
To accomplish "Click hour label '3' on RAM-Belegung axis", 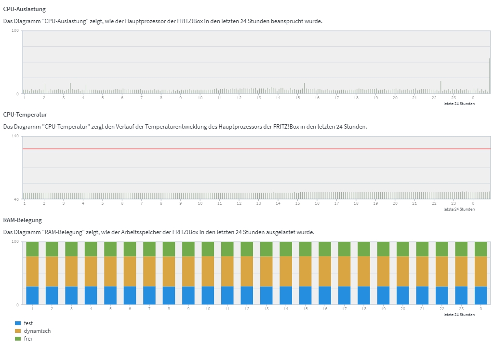I will [x=71, y=309].
